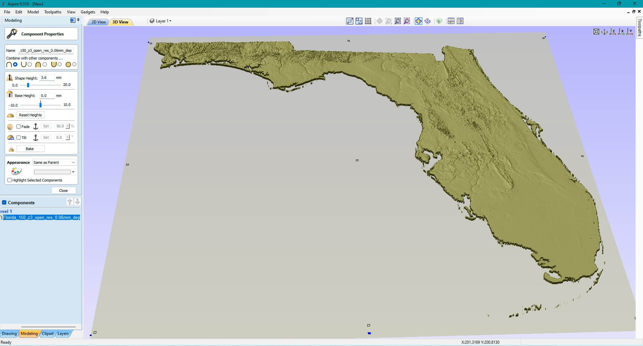Click the component Name field
Screen dimensions: 643x346
[x=46, y=50]
